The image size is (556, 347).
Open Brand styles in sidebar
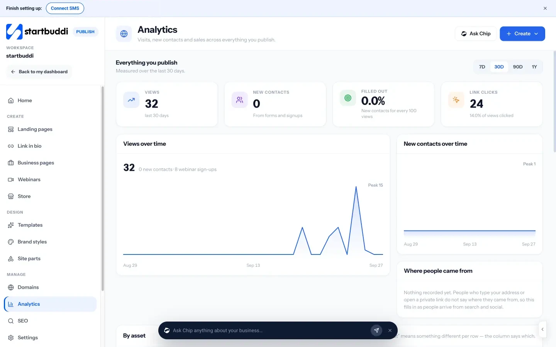pos(50,242)
